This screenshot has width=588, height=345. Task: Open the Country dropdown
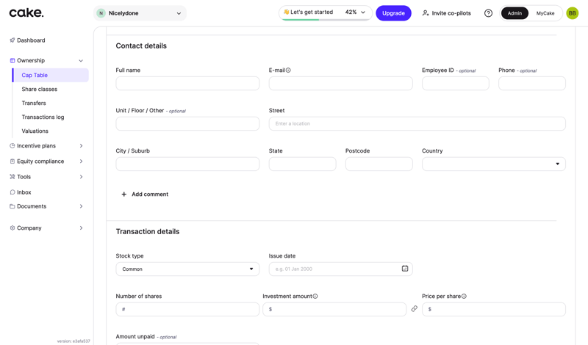coord(493,164)
